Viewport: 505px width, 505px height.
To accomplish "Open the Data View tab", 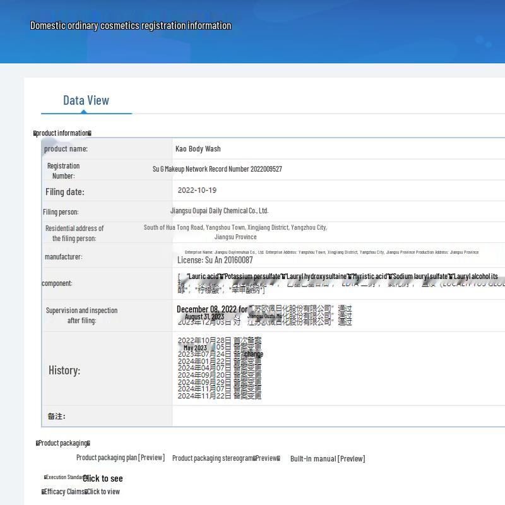I will pyautogui.click(x=86, y=100).
